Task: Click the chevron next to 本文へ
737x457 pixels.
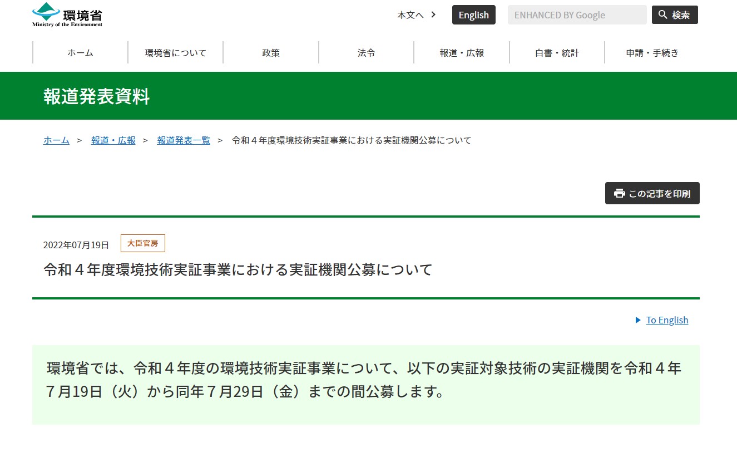Action: (433, 14)
